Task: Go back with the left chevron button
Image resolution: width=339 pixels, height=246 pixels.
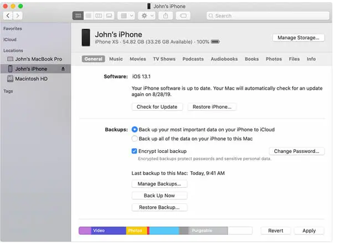Action: (x=8, y=16)
